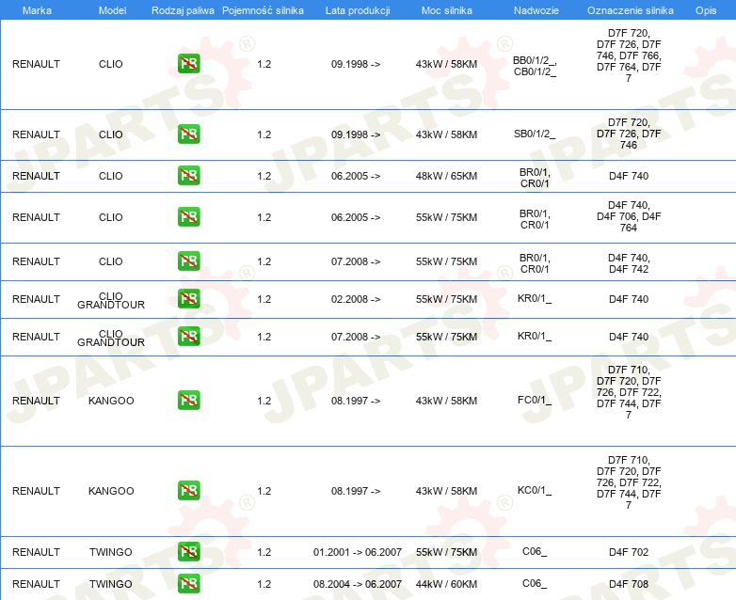Click the Nadwozie column header
Viewport: 736px width, 600px height.
click(x=536, y=10)
